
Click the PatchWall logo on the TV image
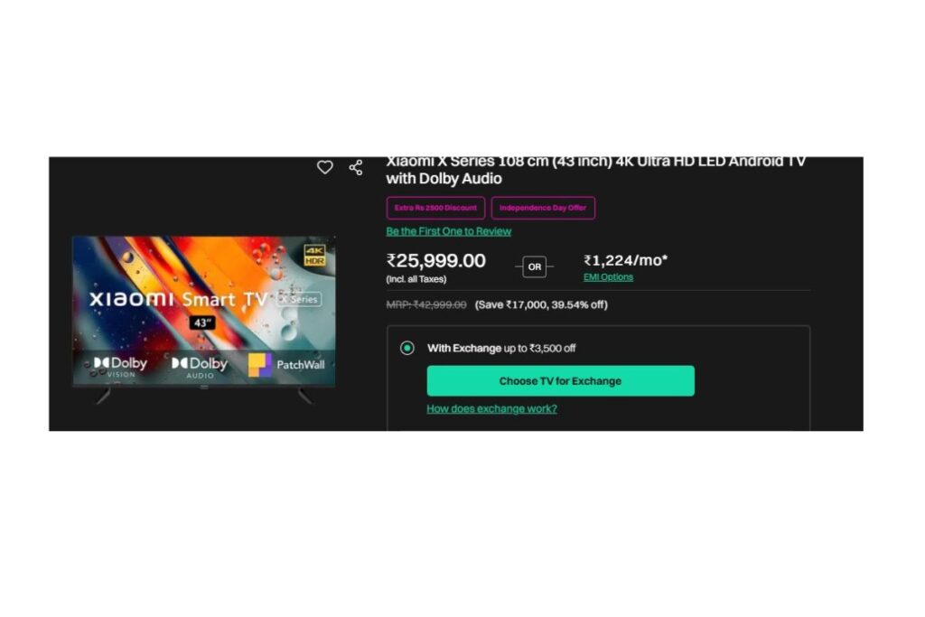(286, 365)
